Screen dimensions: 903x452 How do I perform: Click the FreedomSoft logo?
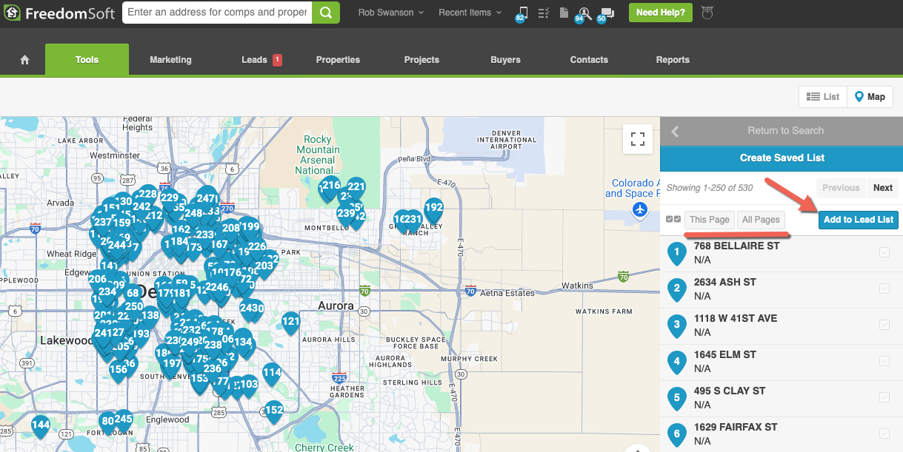[59, 13]
